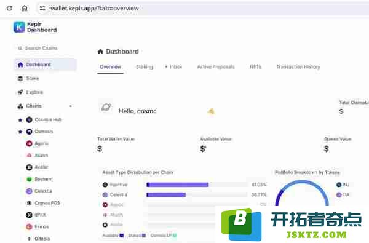Switch to the Staking tab
Screen dimensions: 369x243
[x=145, y=67]
